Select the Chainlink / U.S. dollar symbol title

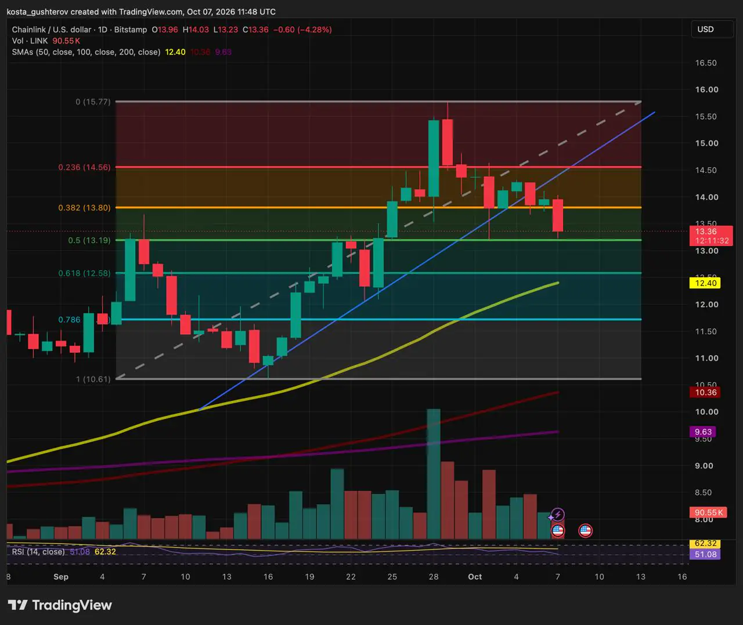pyautogui.click(x=52, y=30)
